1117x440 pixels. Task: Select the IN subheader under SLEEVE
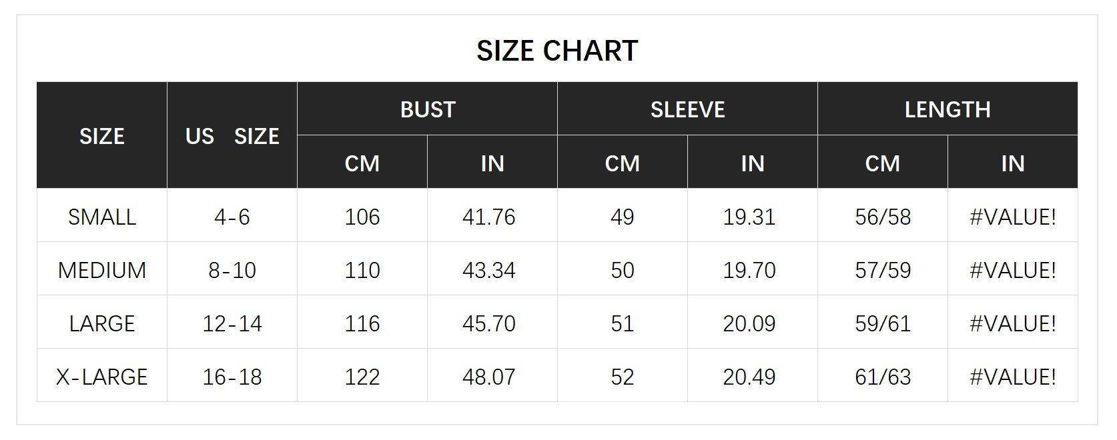tap(752, 163)
